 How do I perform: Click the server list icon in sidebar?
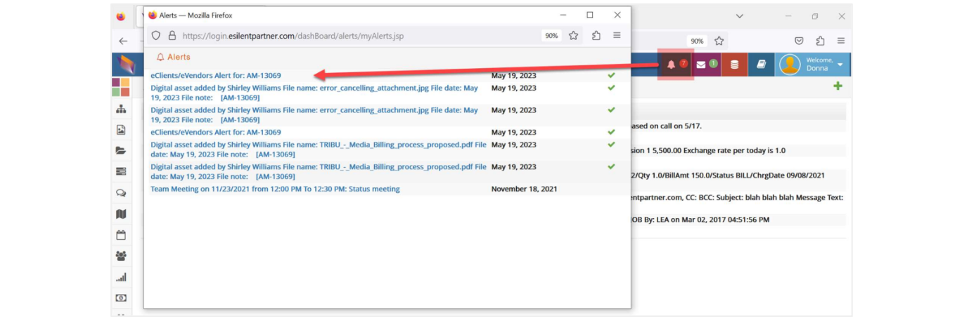121,171
